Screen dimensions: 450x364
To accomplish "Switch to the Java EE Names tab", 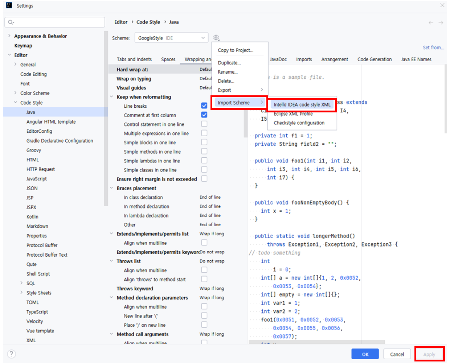I will [x=416, y=59].
